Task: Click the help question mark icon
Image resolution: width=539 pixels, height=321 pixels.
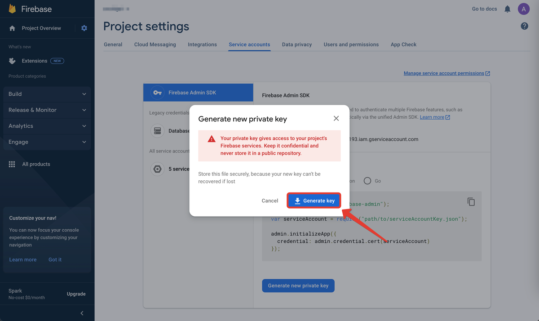Action: 524,26
